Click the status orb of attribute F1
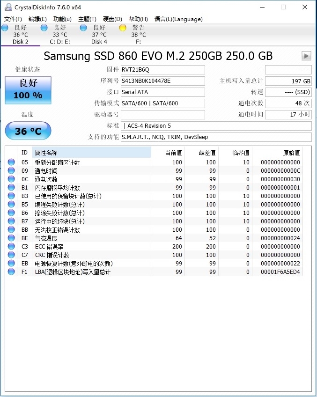 [11, 272]
